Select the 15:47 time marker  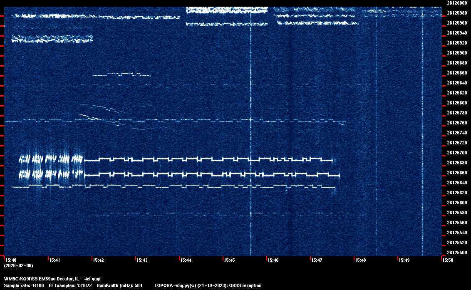pos(317,260)
